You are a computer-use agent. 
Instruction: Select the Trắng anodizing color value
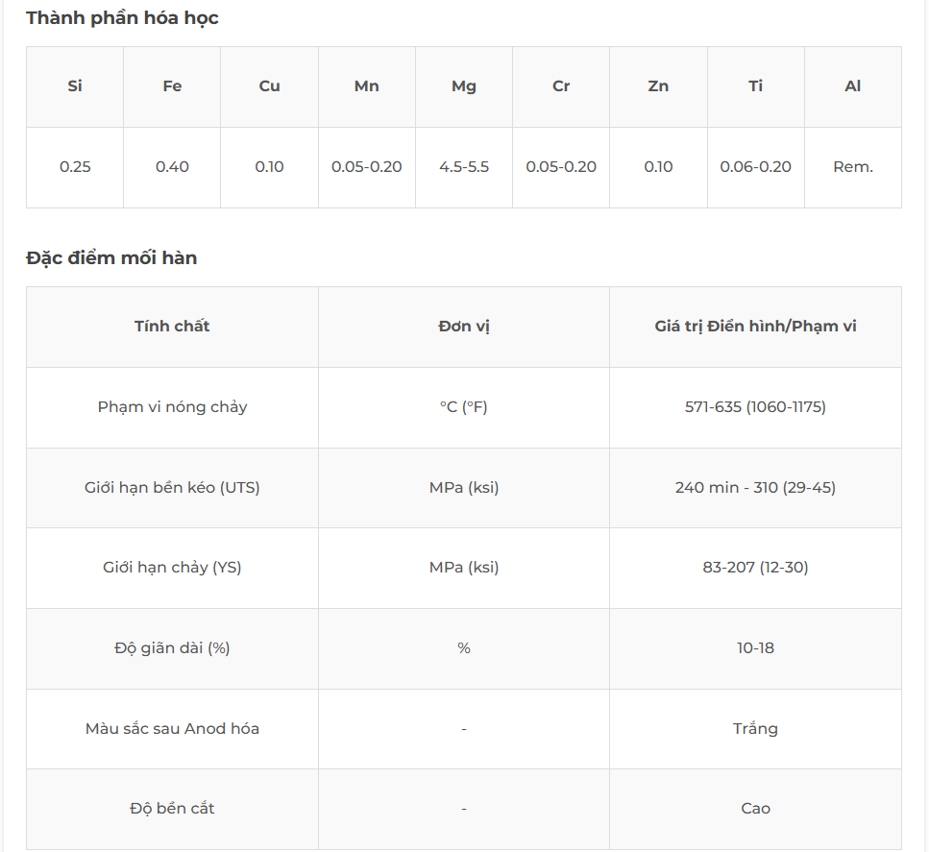click(x=755, y=729)
